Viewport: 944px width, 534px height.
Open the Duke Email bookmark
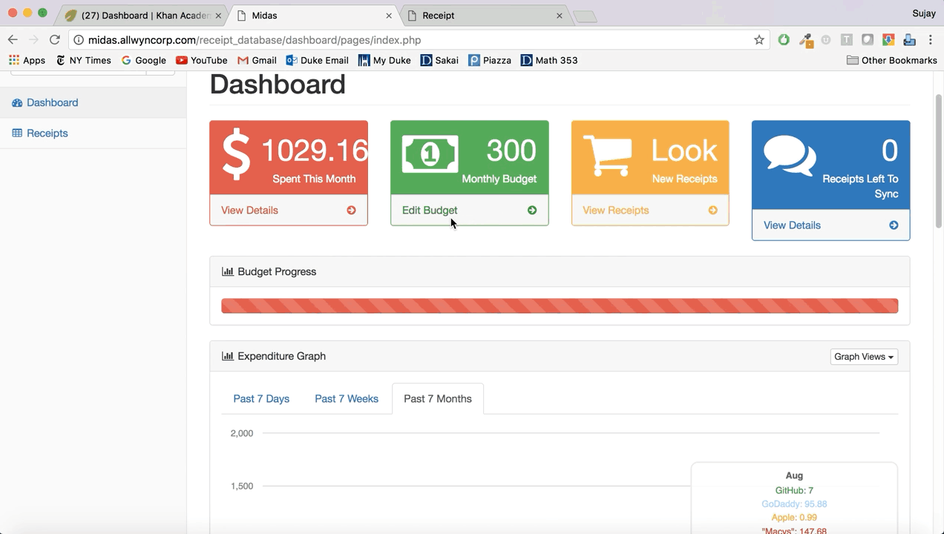[317, 60]
